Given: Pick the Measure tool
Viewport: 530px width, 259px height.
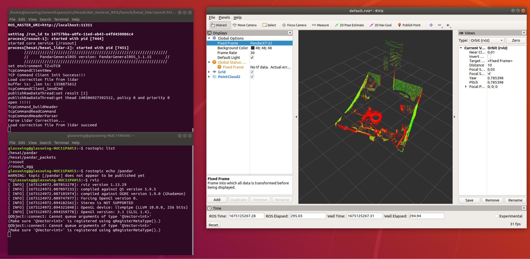Looking at the screenshot, I should pyautogui.click(x=320, y=25).
